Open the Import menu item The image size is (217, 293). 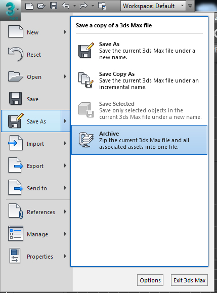click(x=36, y=143)
